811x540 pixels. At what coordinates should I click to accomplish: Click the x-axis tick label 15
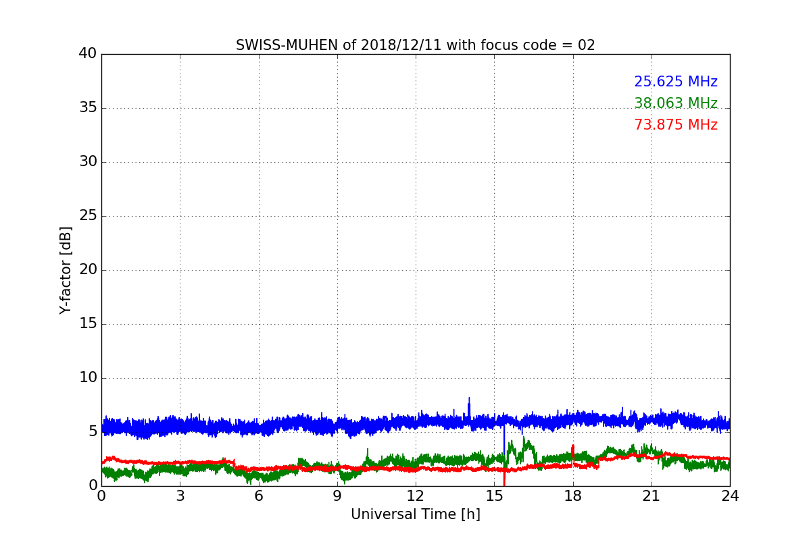pyautogui.click(x=494, y=496)
